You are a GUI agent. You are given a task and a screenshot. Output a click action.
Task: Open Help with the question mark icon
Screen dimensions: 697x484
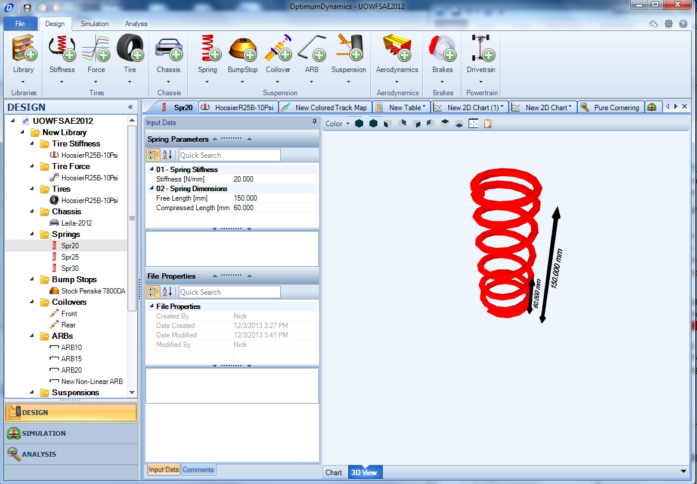[x=684, y=24]
